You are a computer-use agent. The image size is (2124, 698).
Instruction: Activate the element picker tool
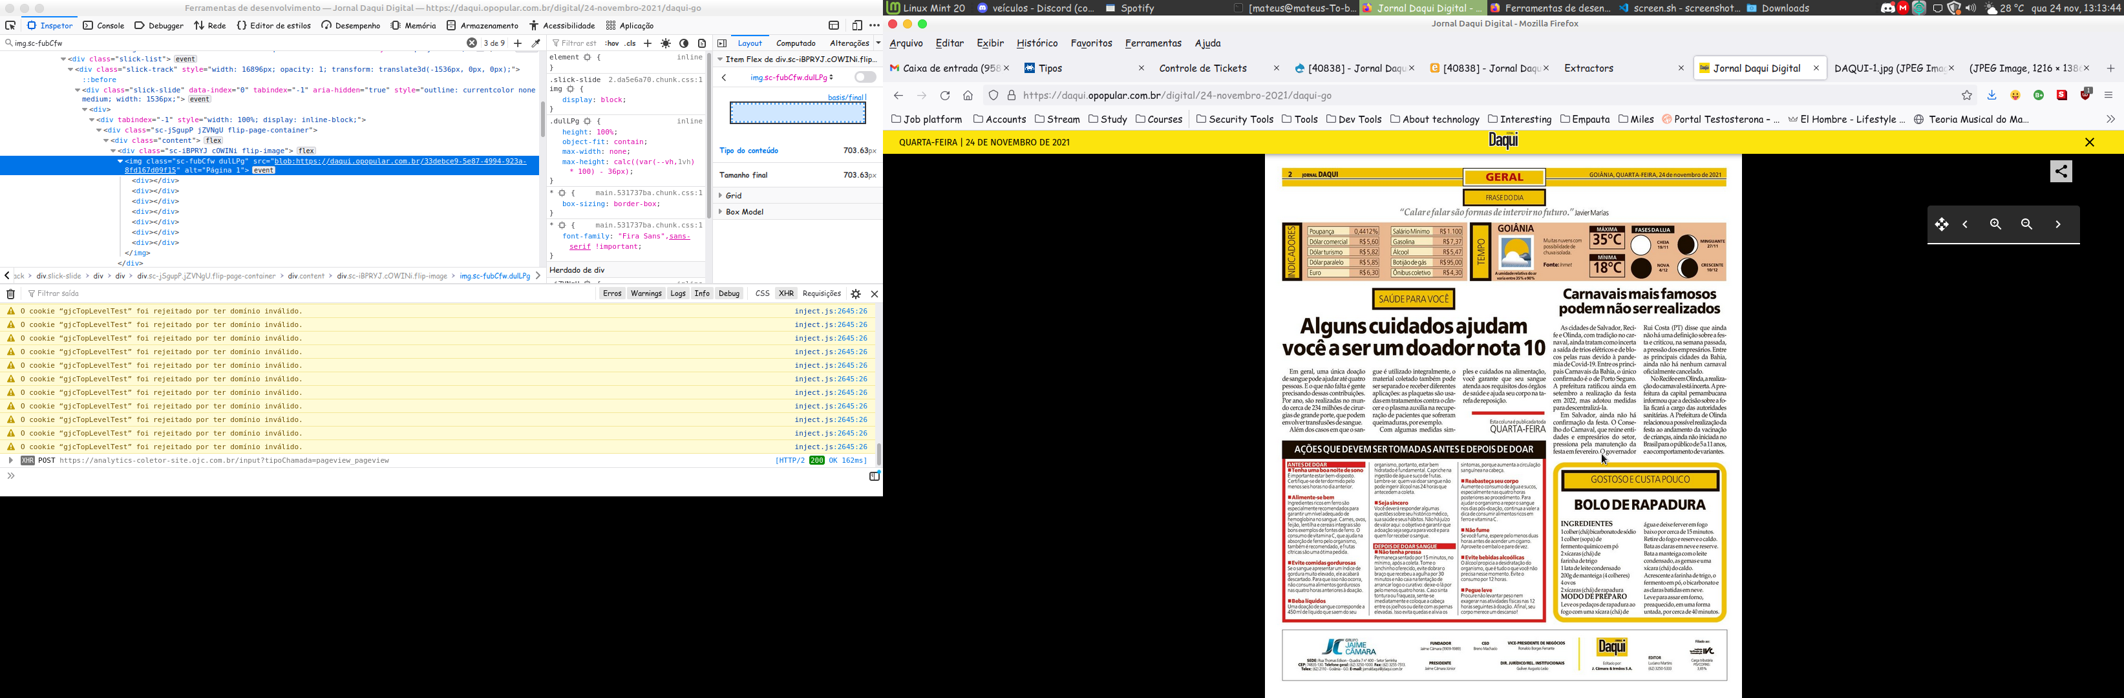[11, 26]
